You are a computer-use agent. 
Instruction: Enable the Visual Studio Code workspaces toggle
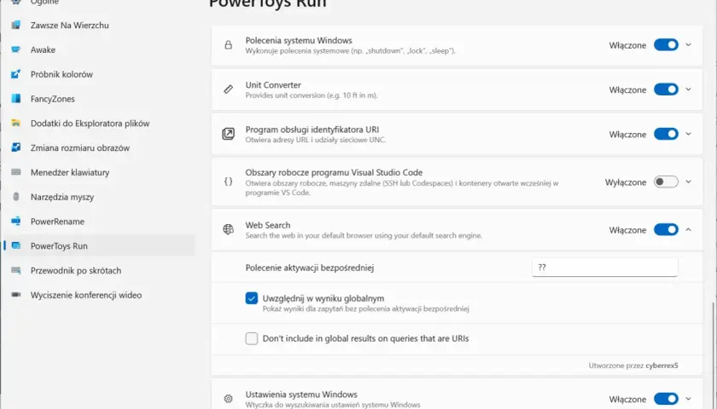point(666,181)
